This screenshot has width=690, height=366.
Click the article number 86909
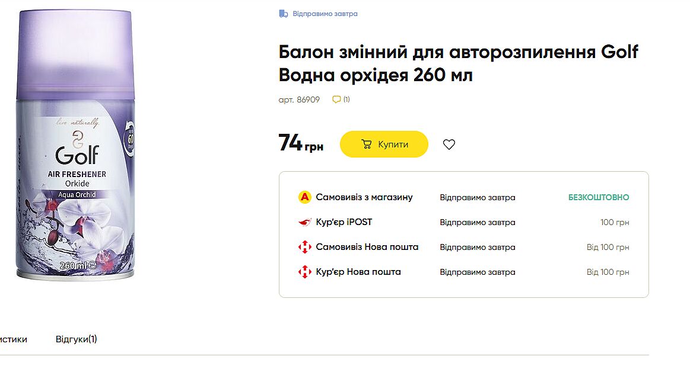(299, 99)
